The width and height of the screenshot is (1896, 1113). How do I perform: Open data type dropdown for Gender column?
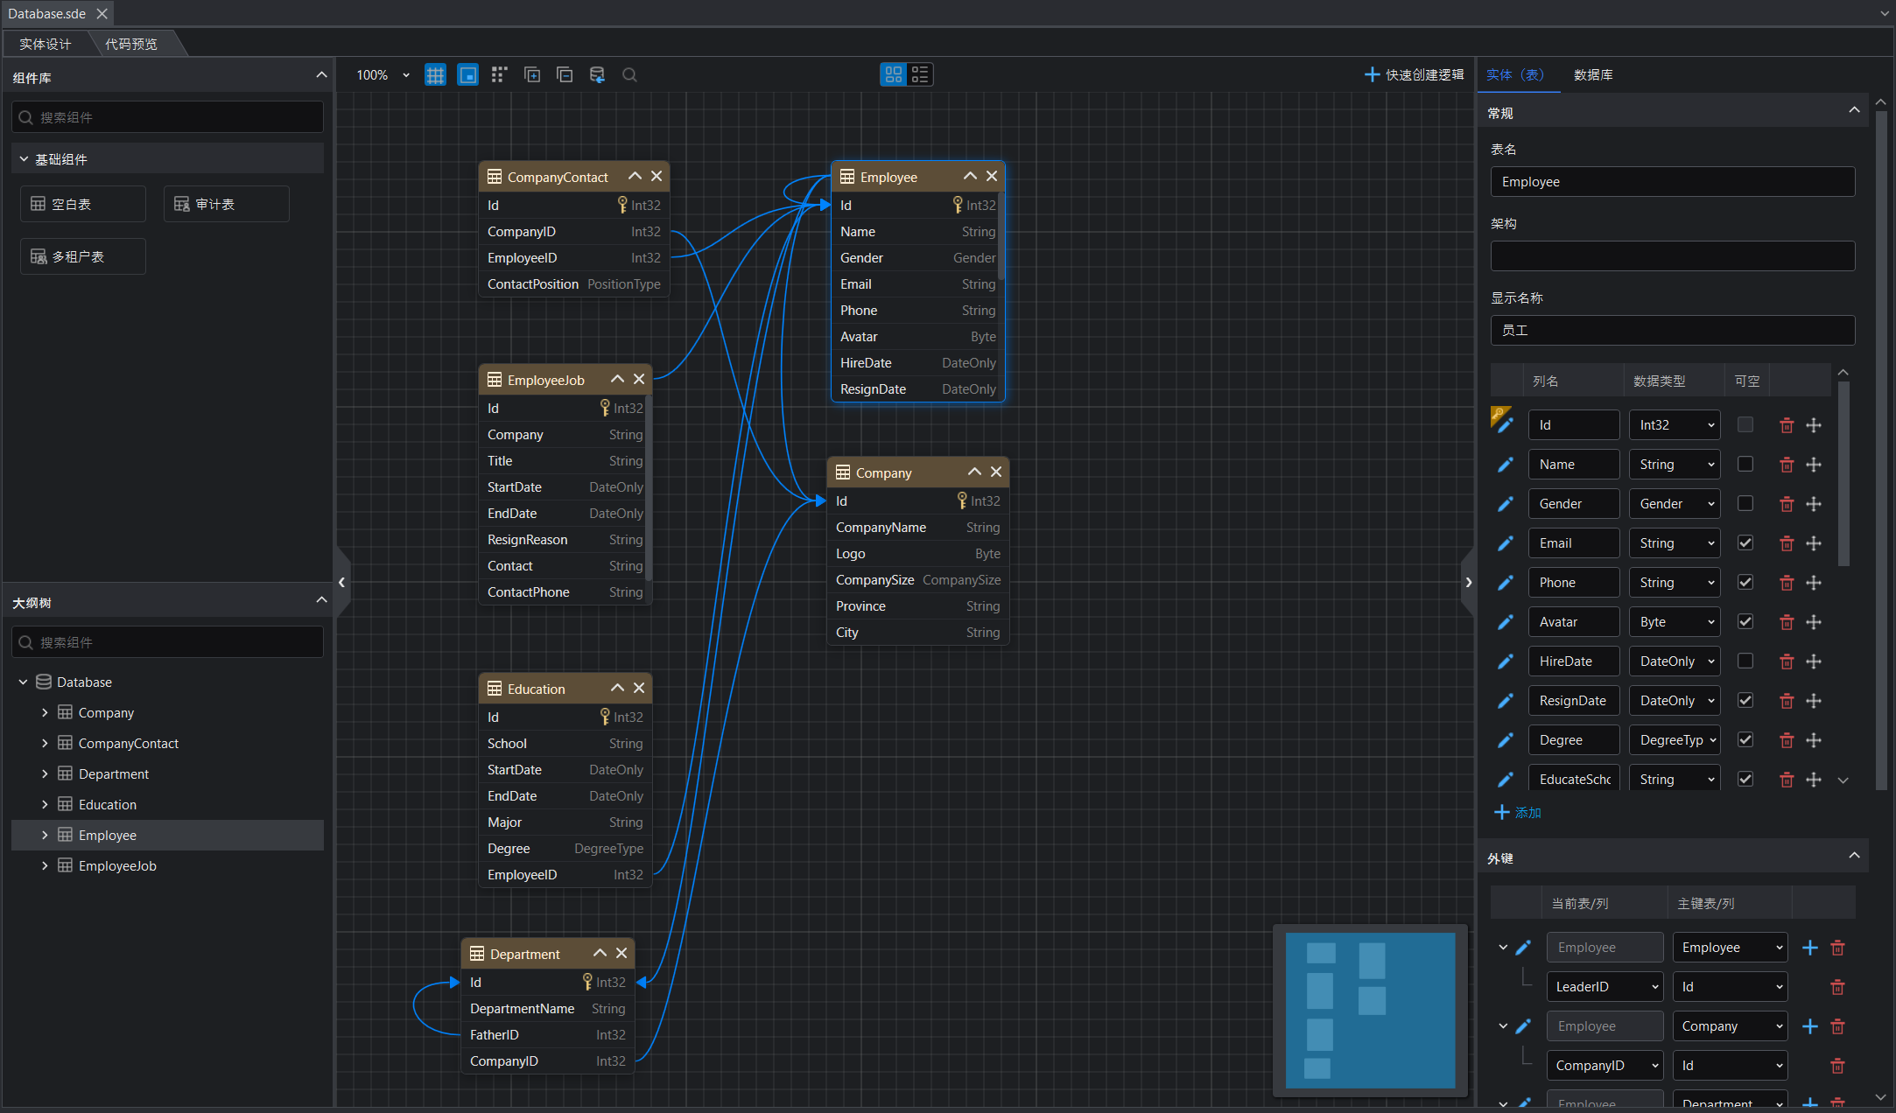1675,504
